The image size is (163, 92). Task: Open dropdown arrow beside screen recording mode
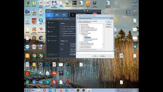(52, 15)
